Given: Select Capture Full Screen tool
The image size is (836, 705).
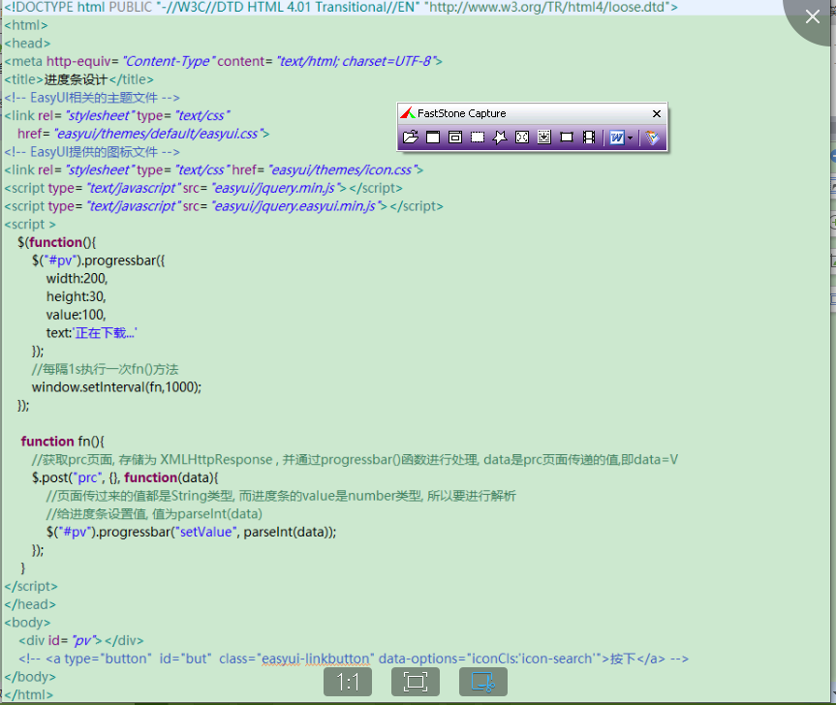Looking at the screenshot, I should click(x=522, y=138).
